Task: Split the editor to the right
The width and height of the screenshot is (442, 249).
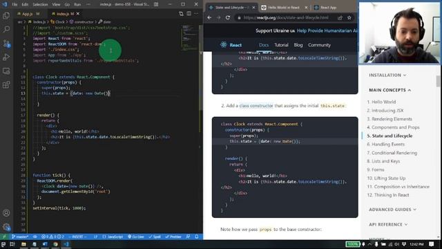Action: pos(189,14)
